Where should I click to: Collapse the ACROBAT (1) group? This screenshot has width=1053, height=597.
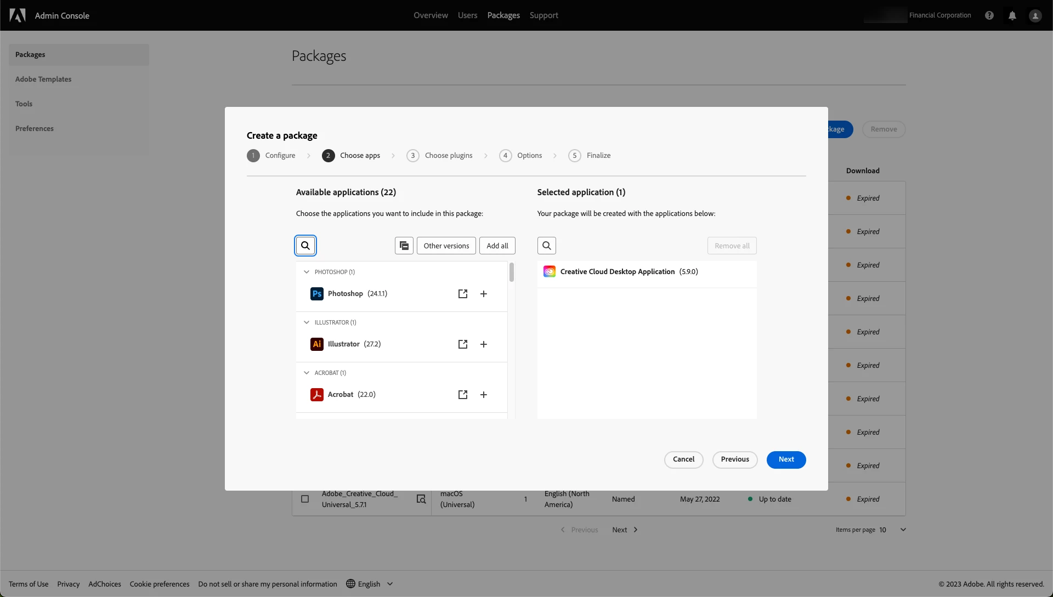coord(307,373)
